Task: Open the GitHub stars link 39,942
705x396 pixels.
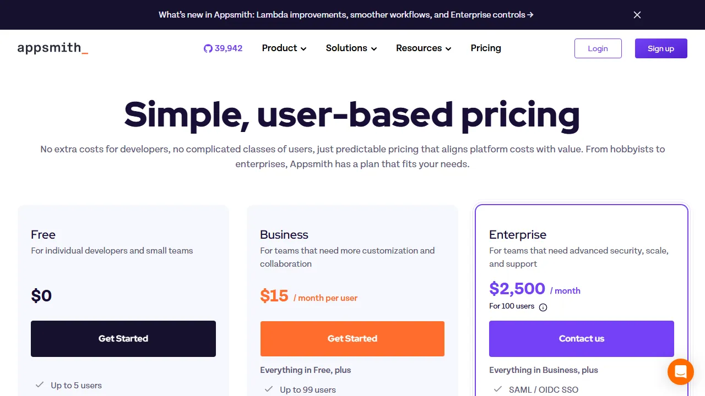Action: [x=223, y=48]
